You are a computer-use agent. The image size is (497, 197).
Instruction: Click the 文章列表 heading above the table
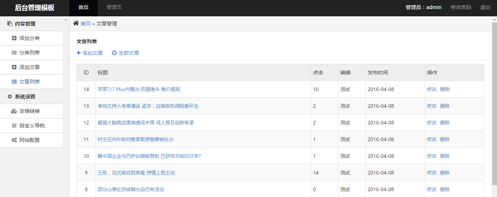(x=87, y=42)
